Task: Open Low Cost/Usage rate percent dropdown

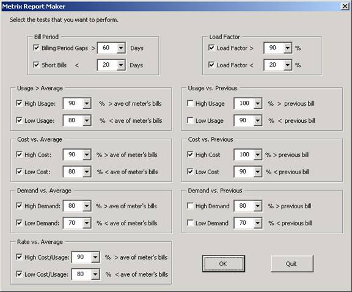Action: [95, 274]
